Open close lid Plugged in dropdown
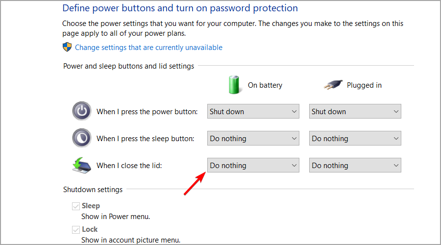The image size is (441, 245). pyautogui.click(x=355, y=166)
